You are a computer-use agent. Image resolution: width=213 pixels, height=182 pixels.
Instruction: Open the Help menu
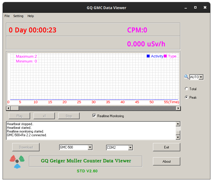point(31,16)
